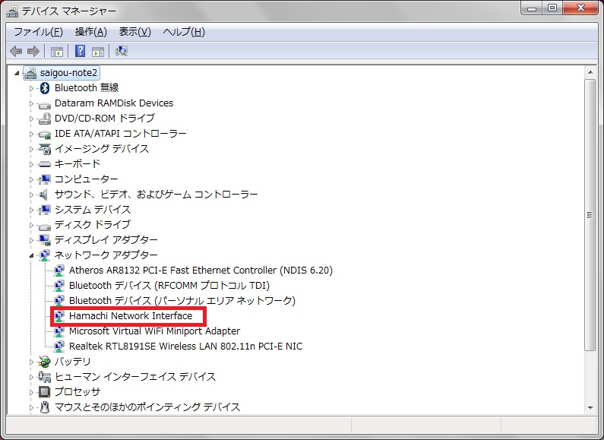604x440 pixels.
Task: Click the Dataram RAMDisk Devices icon
Action: (x=45, y=104)
